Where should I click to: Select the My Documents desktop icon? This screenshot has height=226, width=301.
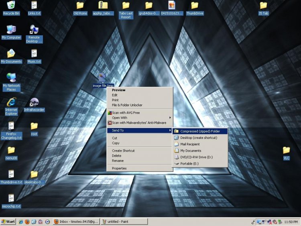click(11, 56)
